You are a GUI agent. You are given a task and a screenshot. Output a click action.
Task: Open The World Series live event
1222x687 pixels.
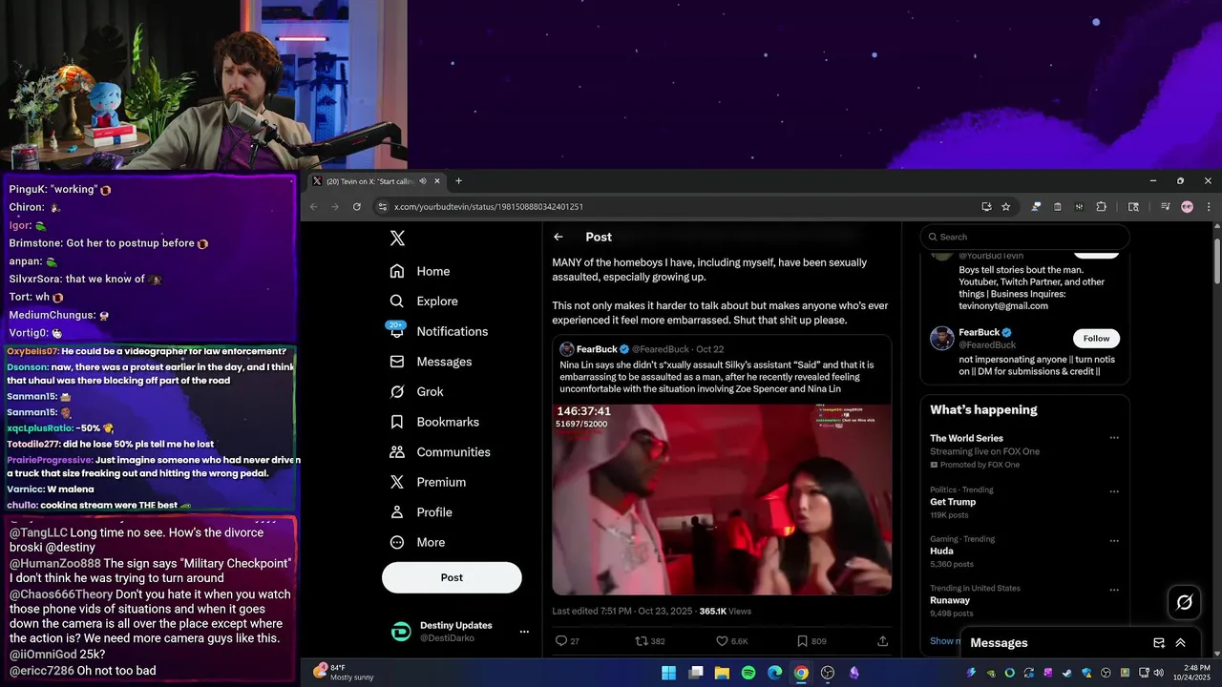(964, 438)
